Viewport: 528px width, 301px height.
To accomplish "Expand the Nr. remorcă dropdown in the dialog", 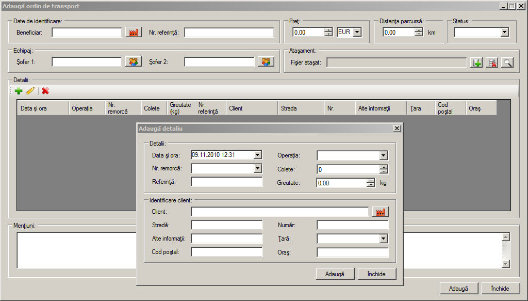I will (258, 168).
